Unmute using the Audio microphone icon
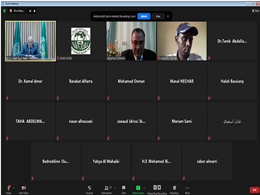Screen dimensions: 260x195 pos(9,188)
